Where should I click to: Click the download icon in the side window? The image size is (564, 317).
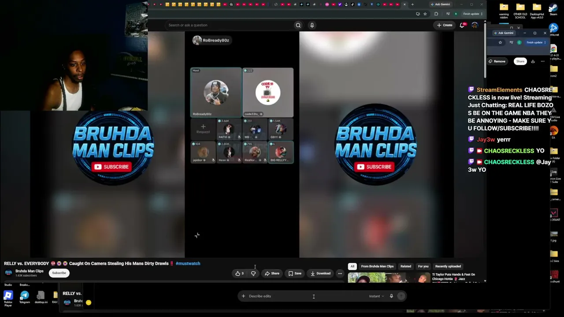click(x=533, y=61)
